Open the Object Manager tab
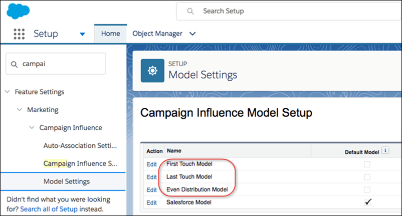The width and height of the screenshot is (402, 216). 158,34
